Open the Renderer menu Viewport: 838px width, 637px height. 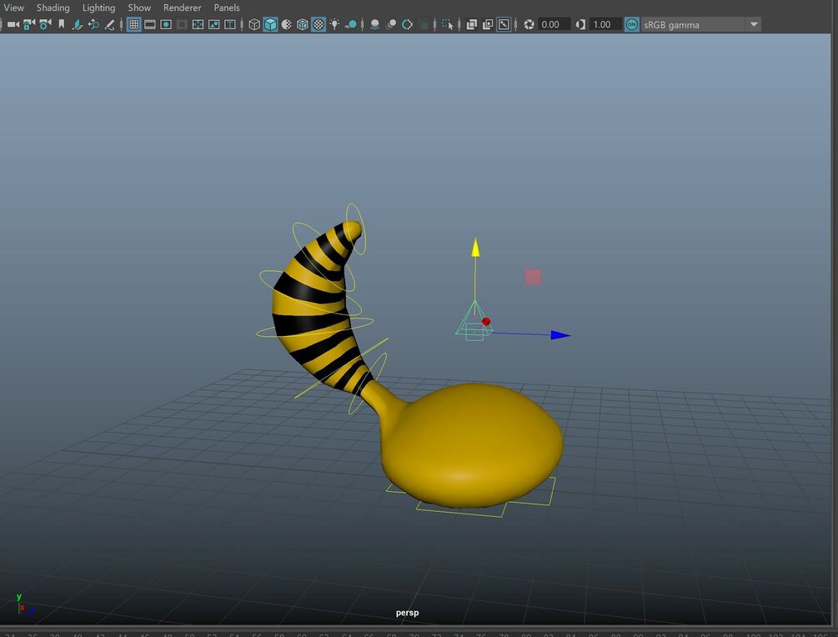point(183,8)
